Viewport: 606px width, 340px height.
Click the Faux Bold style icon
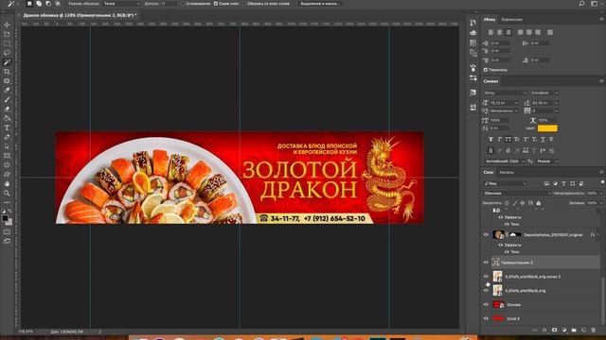click(490, 139)
